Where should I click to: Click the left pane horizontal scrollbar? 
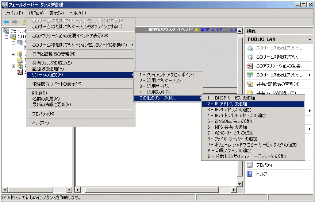tap(37, 190)
